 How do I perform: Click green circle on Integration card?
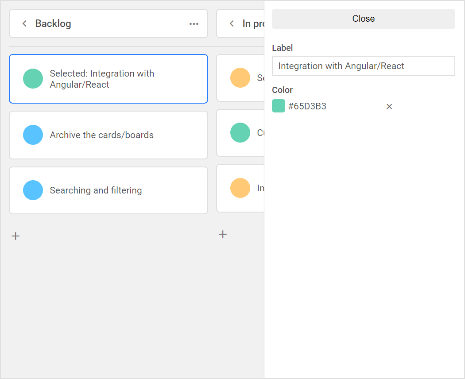pyautogui.click(x=33, y=78)
